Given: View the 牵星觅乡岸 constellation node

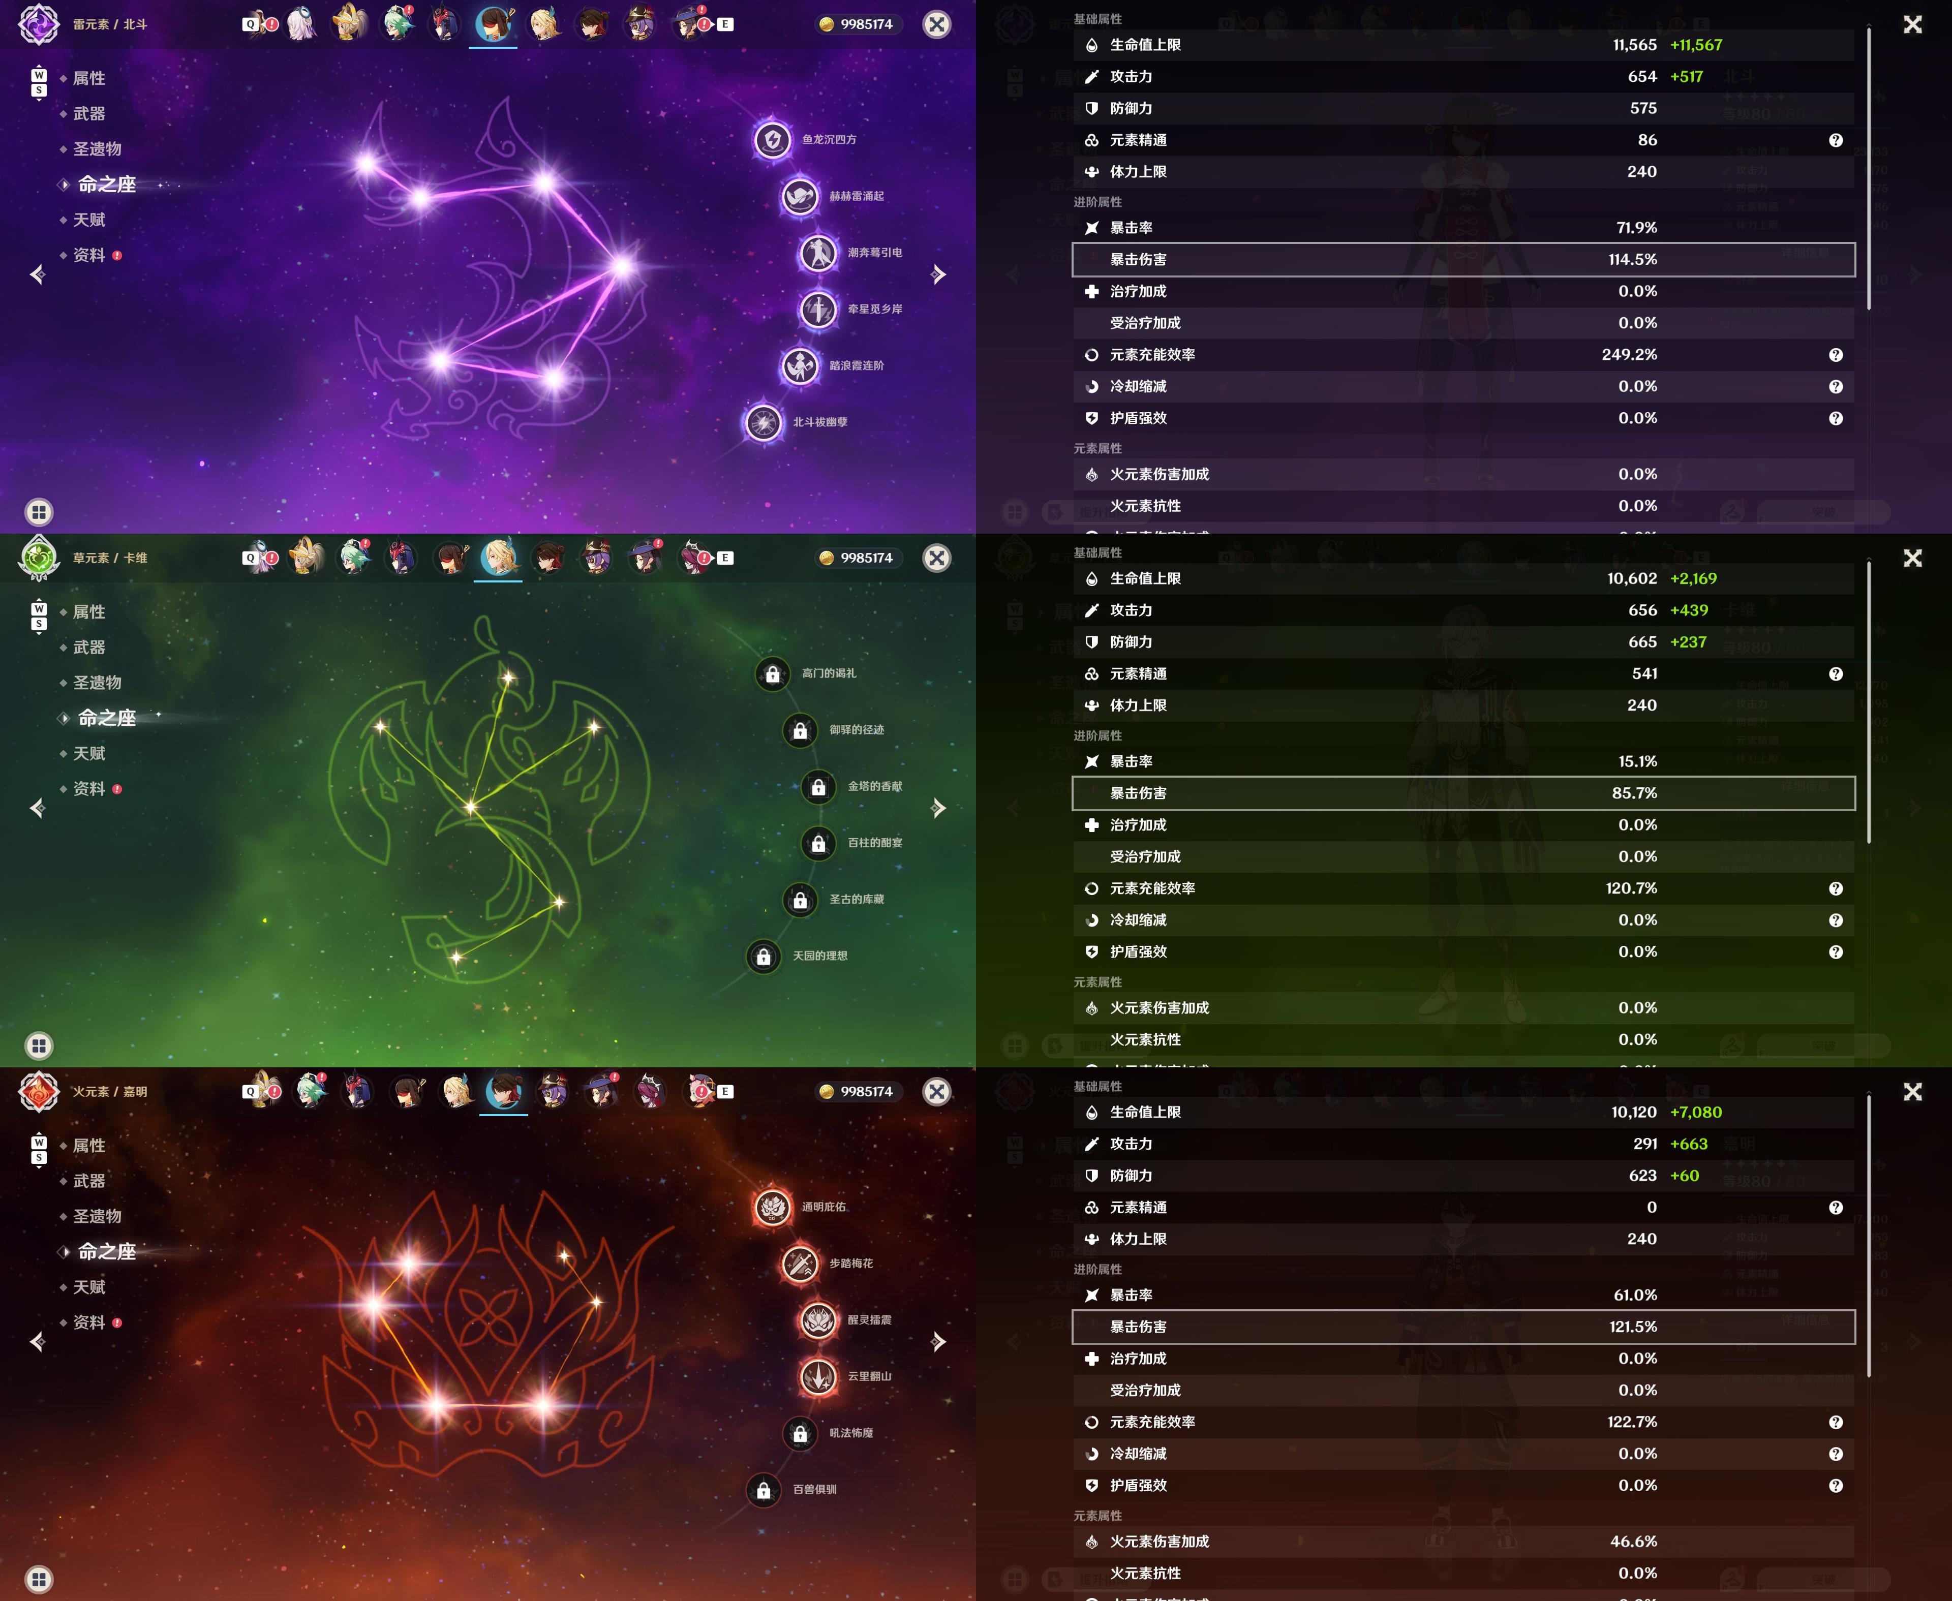Looking at the screenshot, I should (818, 309).
